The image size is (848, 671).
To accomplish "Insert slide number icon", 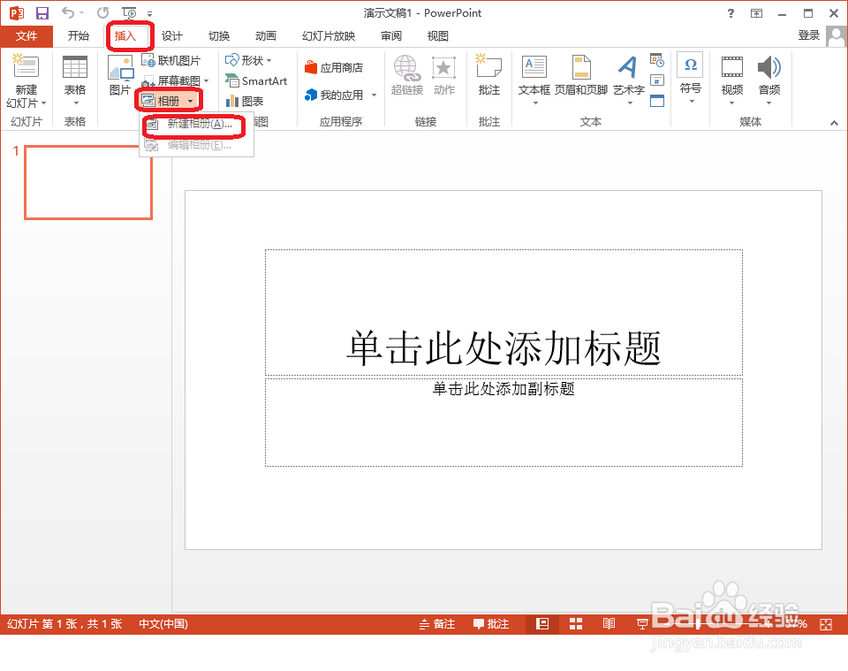I will click(656, 80).
